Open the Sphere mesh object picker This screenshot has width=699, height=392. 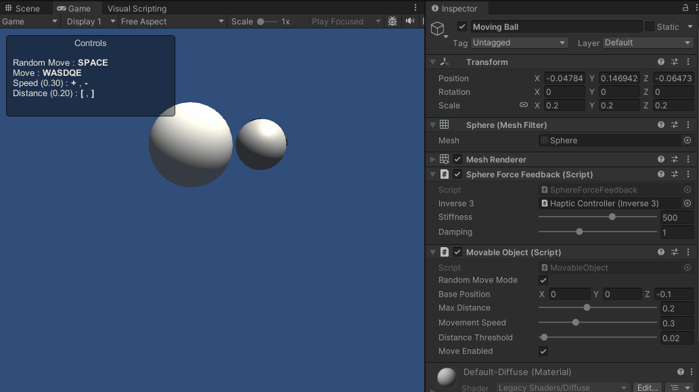pos(687,140)
